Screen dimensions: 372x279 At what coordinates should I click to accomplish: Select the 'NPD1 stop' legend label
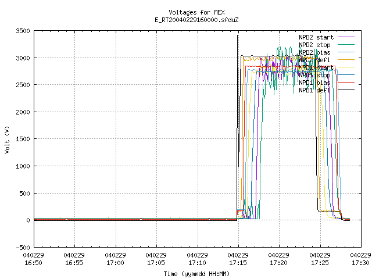314,75
